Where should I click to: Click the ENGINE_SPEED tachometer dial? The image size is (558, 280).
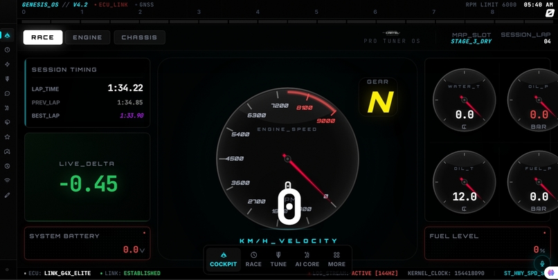pyautogui.click(x=287, y=158)
